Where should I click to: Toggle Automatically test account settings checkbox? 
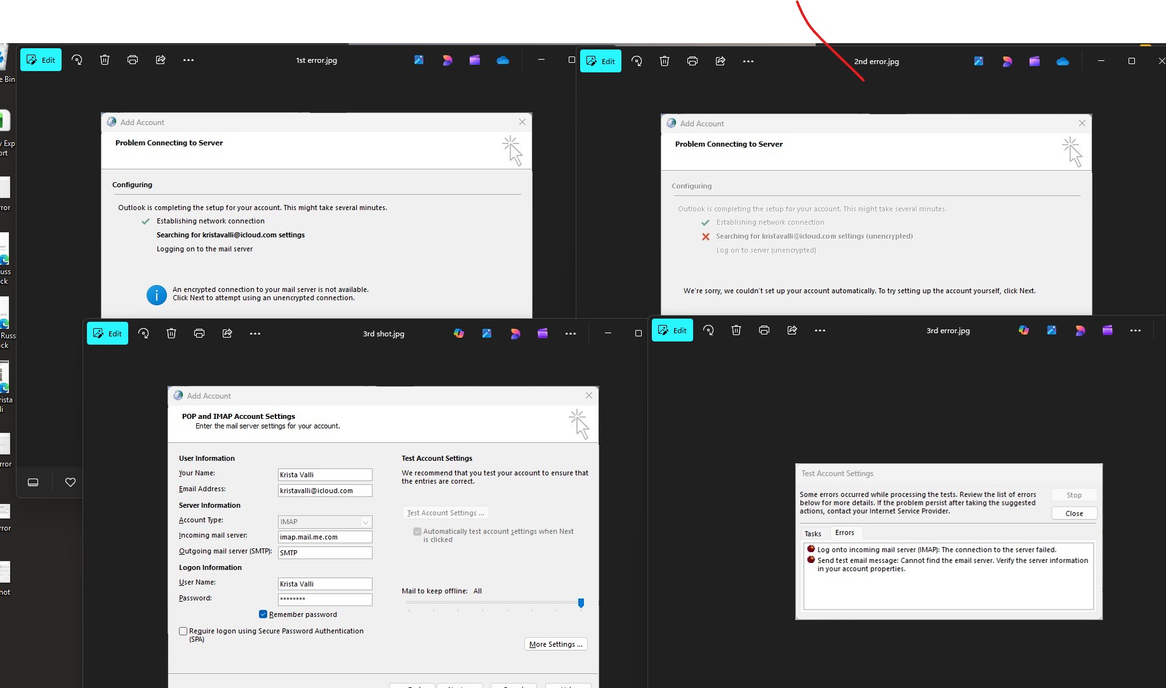pos(417,531)
